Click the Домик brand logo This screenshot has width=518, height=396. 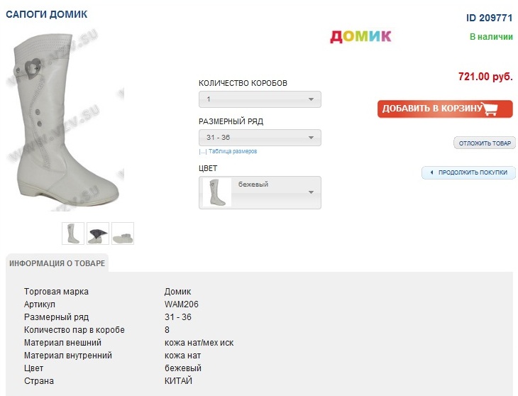(360, 36)
